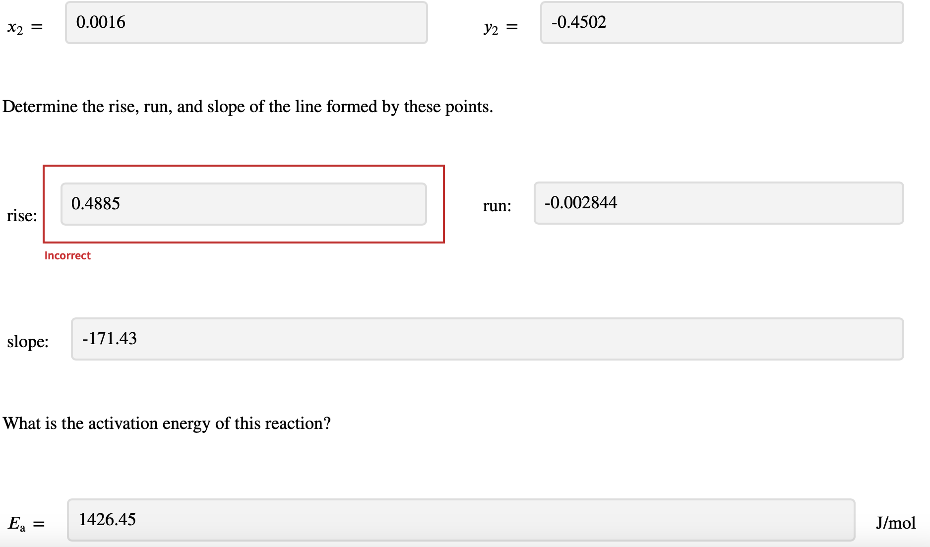Click the x2 = label

click(25, 27)
